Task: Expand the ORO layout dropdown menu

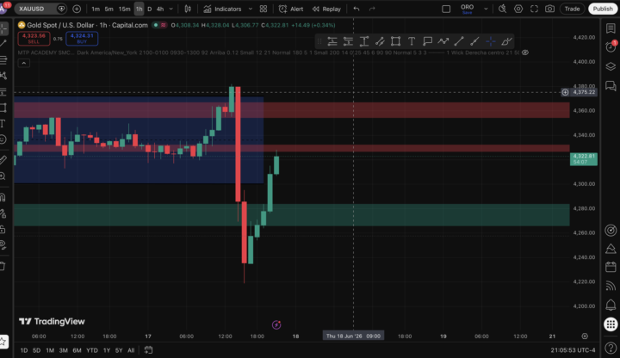Action: click(486, 9)
